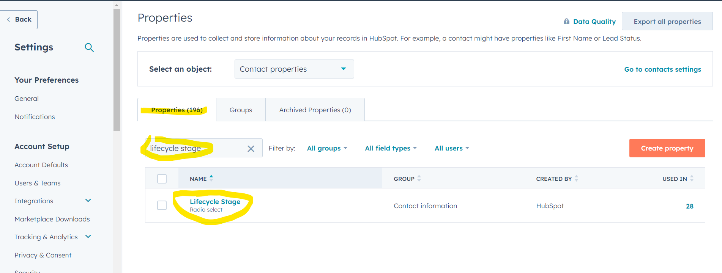Check the Lifecycle Stage row checkbox
This screenshot has width=722, height=273.
[162, 206]
